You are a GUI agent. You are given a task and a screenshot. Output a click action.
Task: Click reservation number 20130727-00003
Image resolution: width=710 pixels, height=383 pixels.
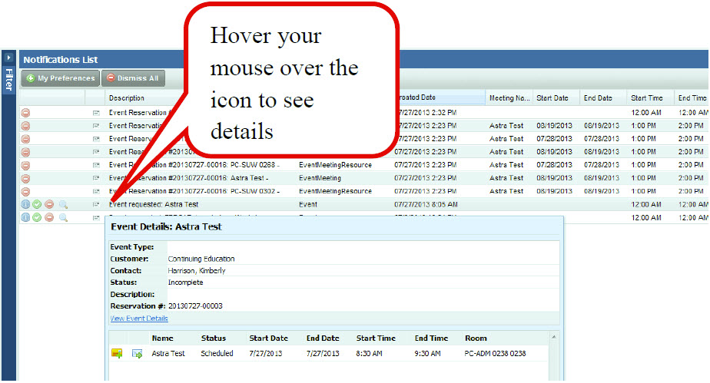tap(195, 306)
